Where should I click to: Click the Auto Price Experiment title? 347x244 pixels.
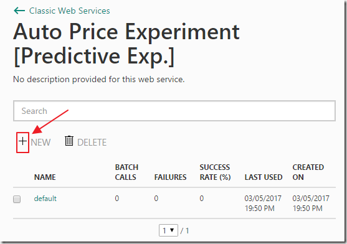point(126,44)
